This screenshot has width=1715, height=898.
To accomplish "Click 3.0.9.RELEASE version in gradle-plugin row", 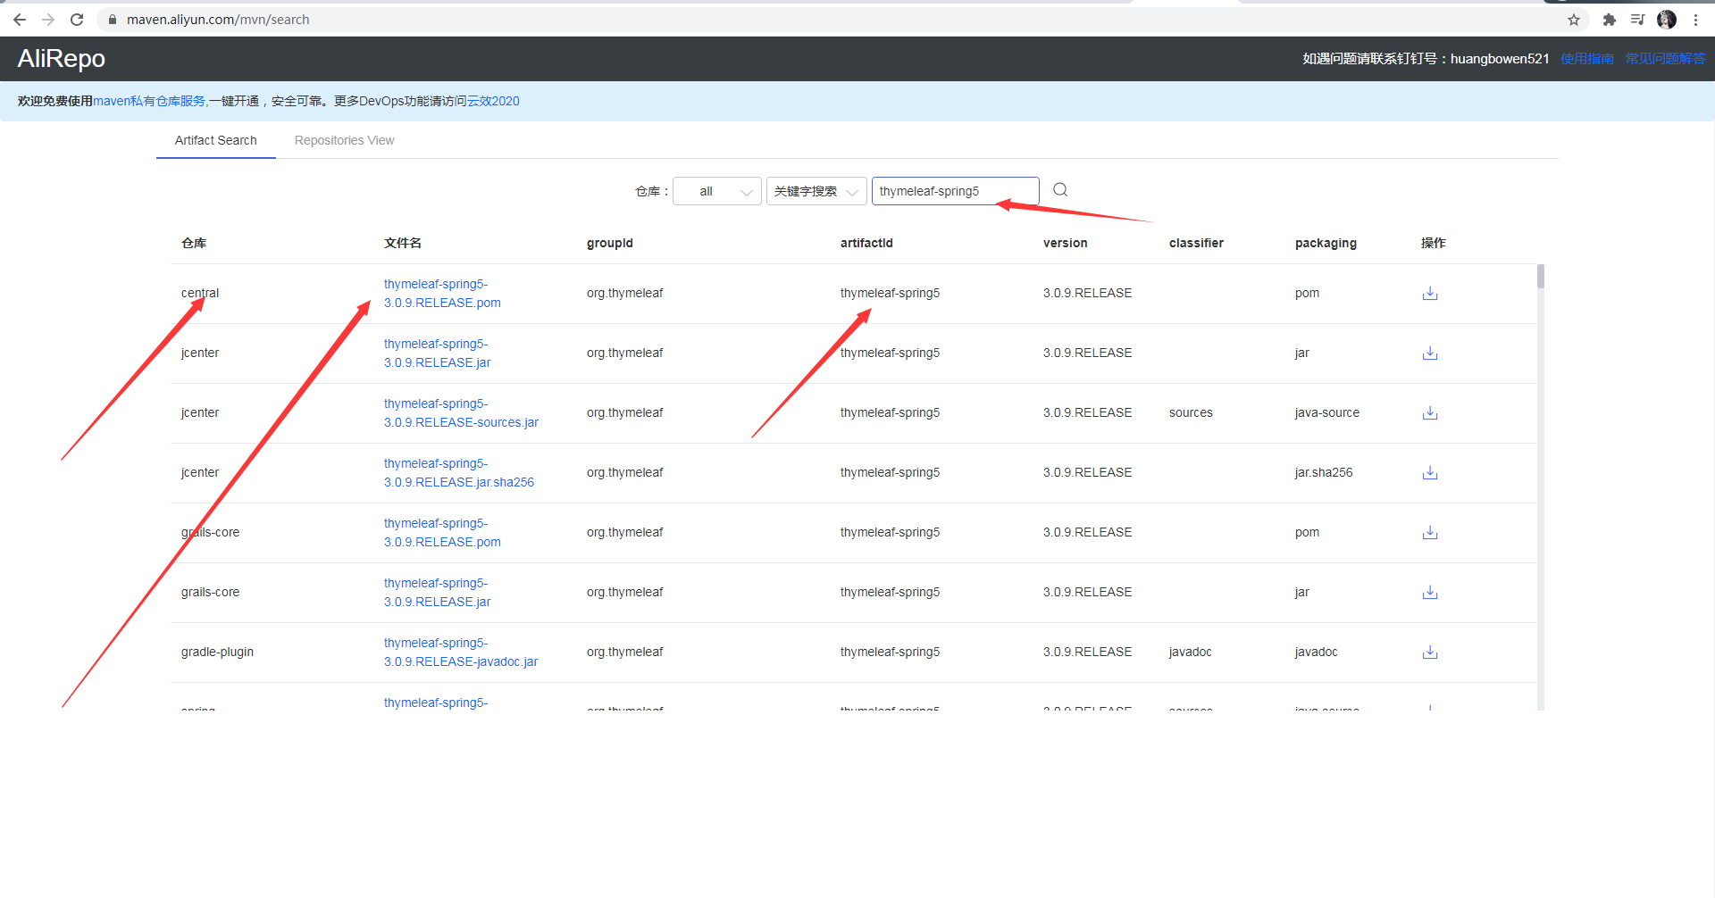I will (x=1087, y=652).
